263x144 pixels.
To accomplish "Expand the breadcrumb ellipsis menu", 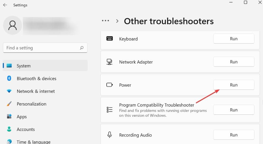I will 106,21.
